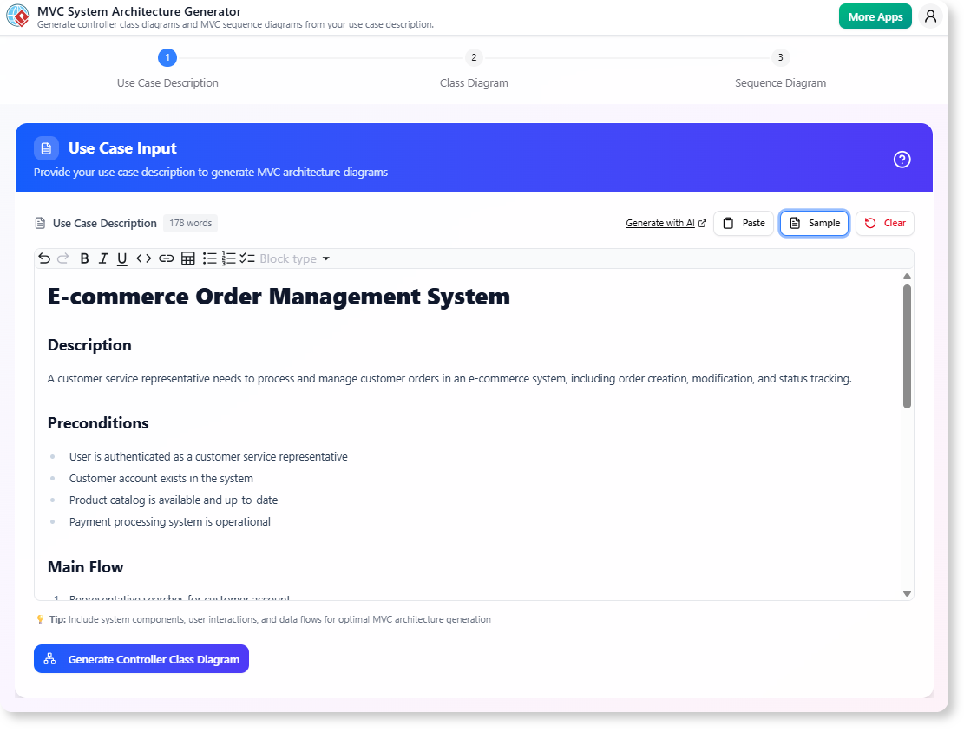Open the user profile menu
This screenshot has width=964, height=732.
[930, 16]
